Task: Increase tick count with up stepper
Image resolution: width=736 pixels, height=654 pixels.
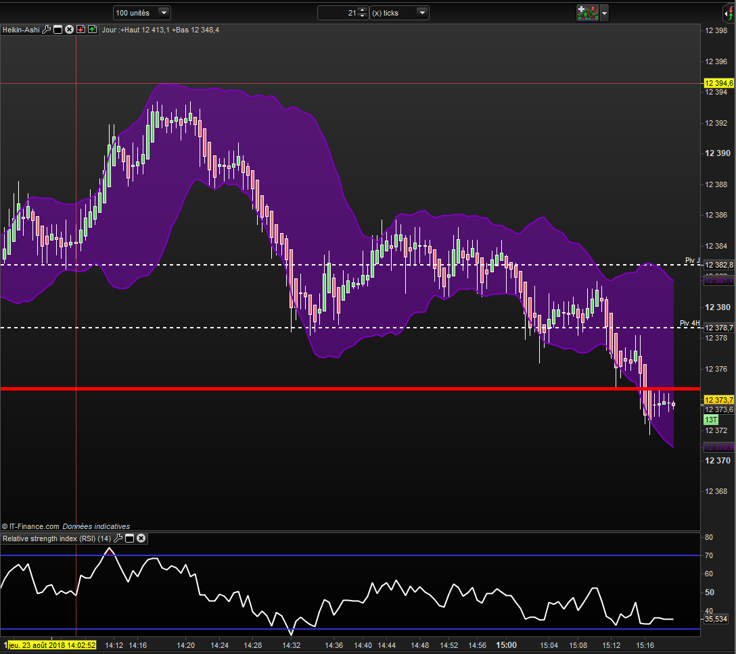Action: tap(362, 9)
